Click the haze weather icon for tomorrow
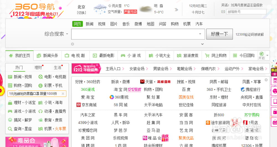 point(146,9)
